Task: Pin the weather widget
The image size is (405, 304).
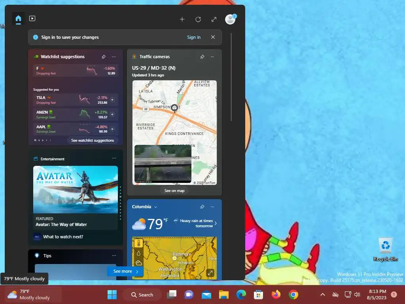Action: 202,207
